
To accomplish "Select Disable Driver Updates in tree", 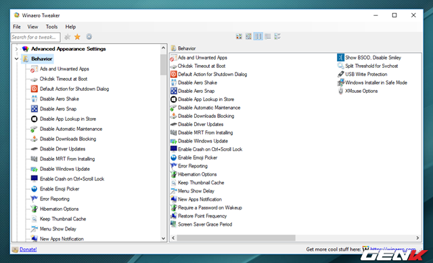I will coord(62,148).
